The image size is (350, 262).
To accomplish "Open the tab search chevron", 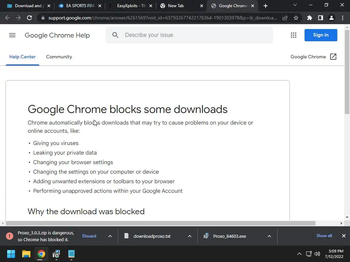I will coord(295,5).
